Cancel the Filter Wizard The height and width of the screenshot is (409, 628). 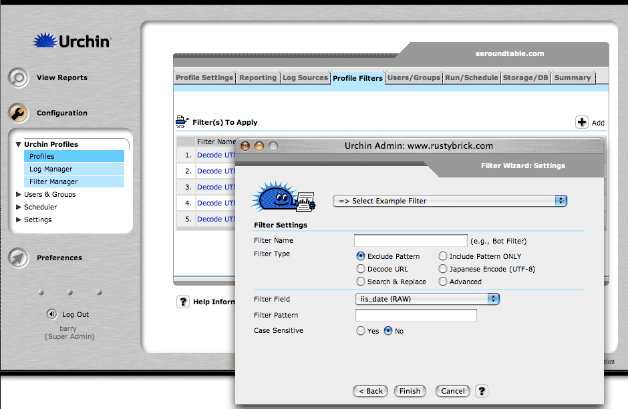(x=452, y=391)
